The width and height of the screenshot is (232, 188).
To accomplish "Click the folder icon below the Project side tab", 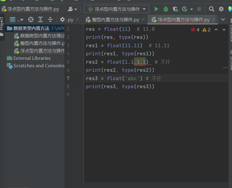I will (1, 35).
